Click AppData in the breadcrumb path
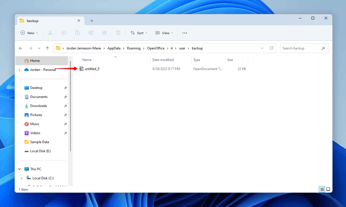 click(x=114, y=48)
